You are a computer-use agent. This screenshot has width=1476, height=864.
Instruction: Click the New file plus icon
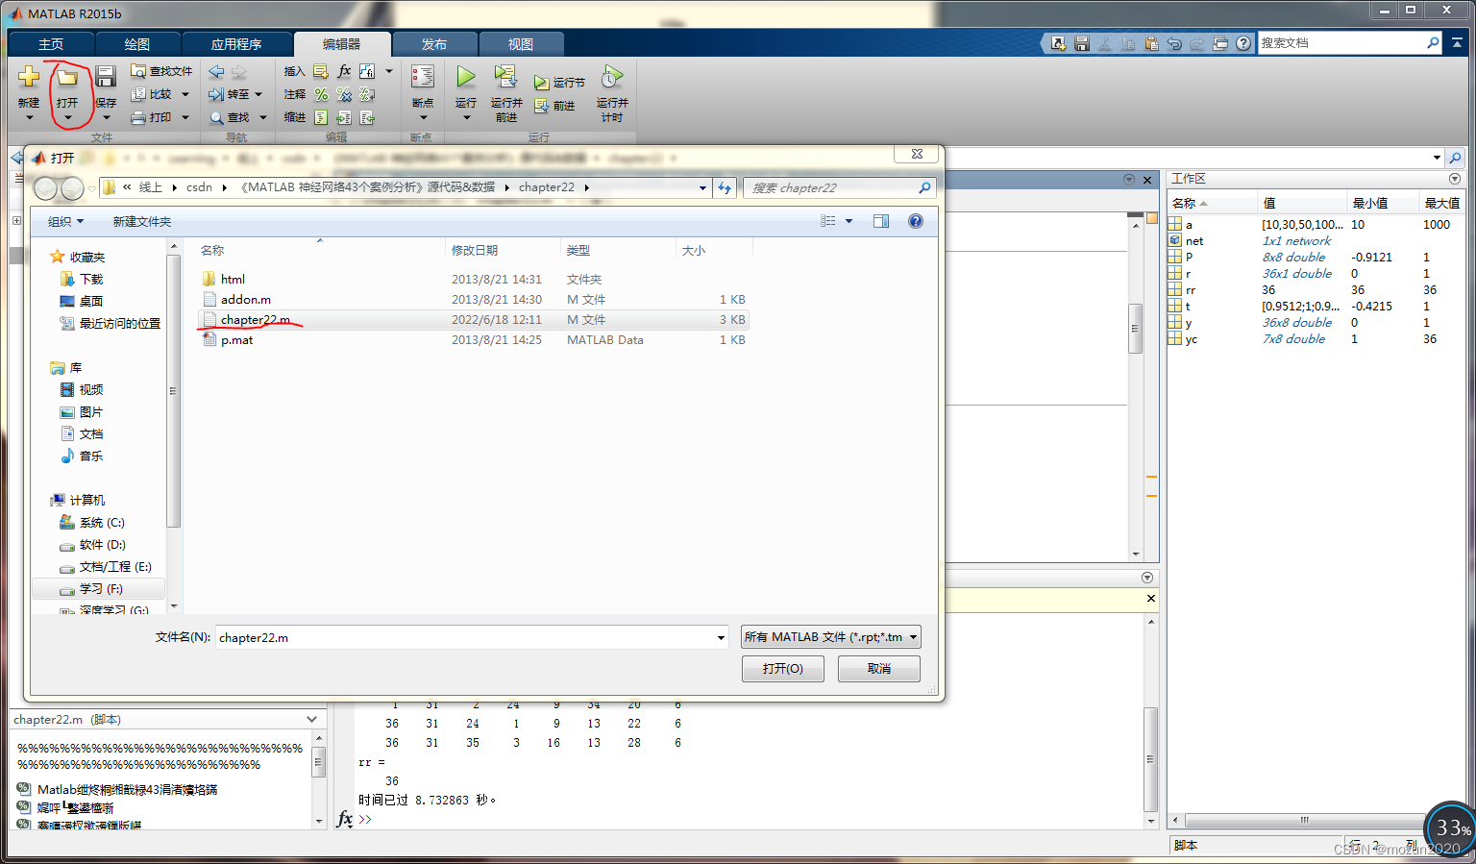pyautogui.click(x=29, y=77)
